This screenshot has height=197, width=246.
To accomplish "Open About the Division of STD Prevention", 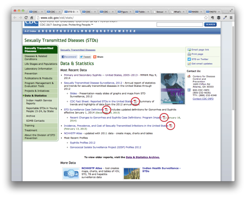I will [x=40, y=137].
